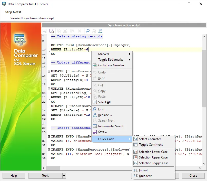Pick Toggle Comment in Quick Code submenu
207x181 pixels.
(151, 145)
